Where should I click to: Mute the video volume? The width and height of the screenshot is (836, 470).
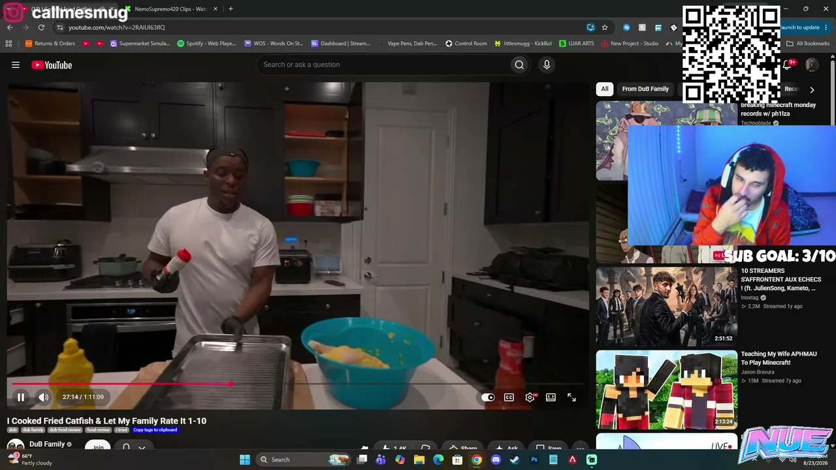(43, 397)
